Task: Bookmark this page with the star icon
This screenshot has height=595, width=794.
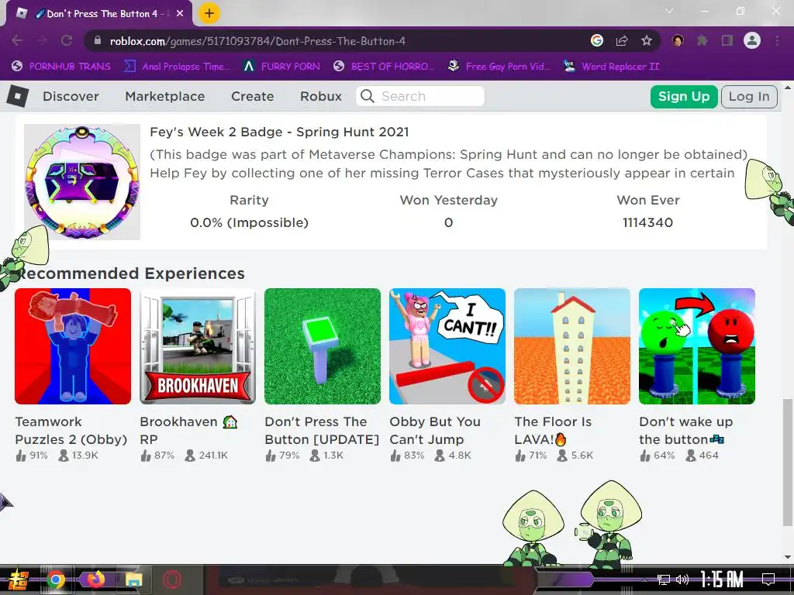Action: 646,41
